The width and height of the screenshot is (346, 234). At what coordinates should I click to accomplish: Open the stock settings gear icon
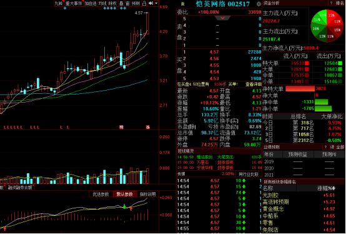click(259, 4)
